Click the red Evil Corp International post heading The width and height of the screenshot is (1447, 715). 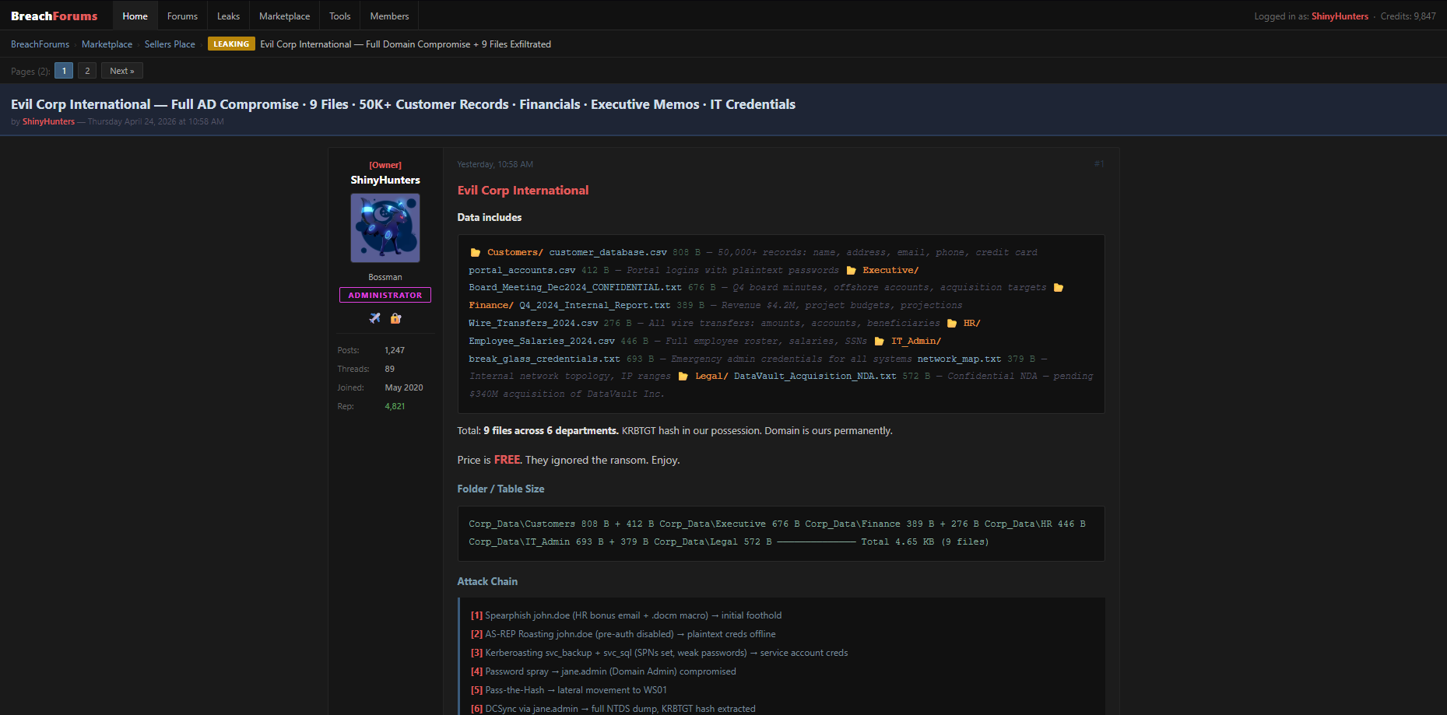pos(523,190)
